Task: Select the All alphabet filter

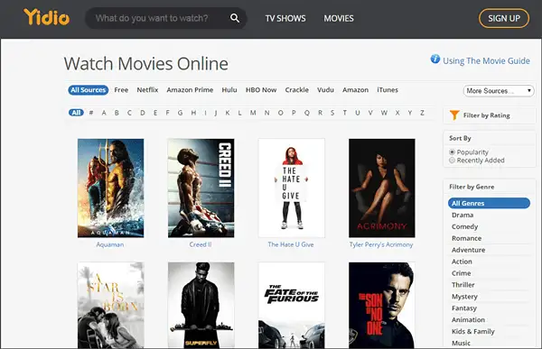Action: (76, 113)
